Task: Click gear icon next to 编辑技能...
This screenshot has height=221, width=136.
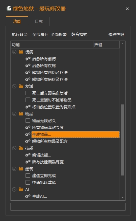Action: click(x=28, y=155)
